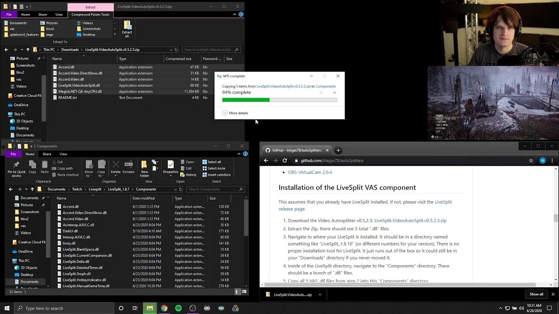Click the Windows Start button
Screen dimensions: 559x314
[7, 308]
